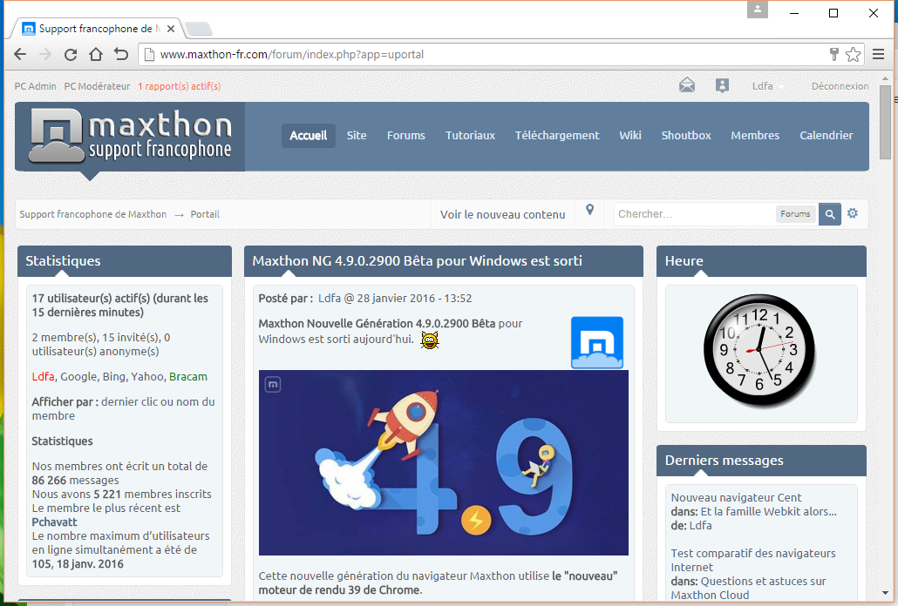Open the notifications icon beside Ldfa
The width and height of the screenshot is (898, 606).
(x=722, y=85)
